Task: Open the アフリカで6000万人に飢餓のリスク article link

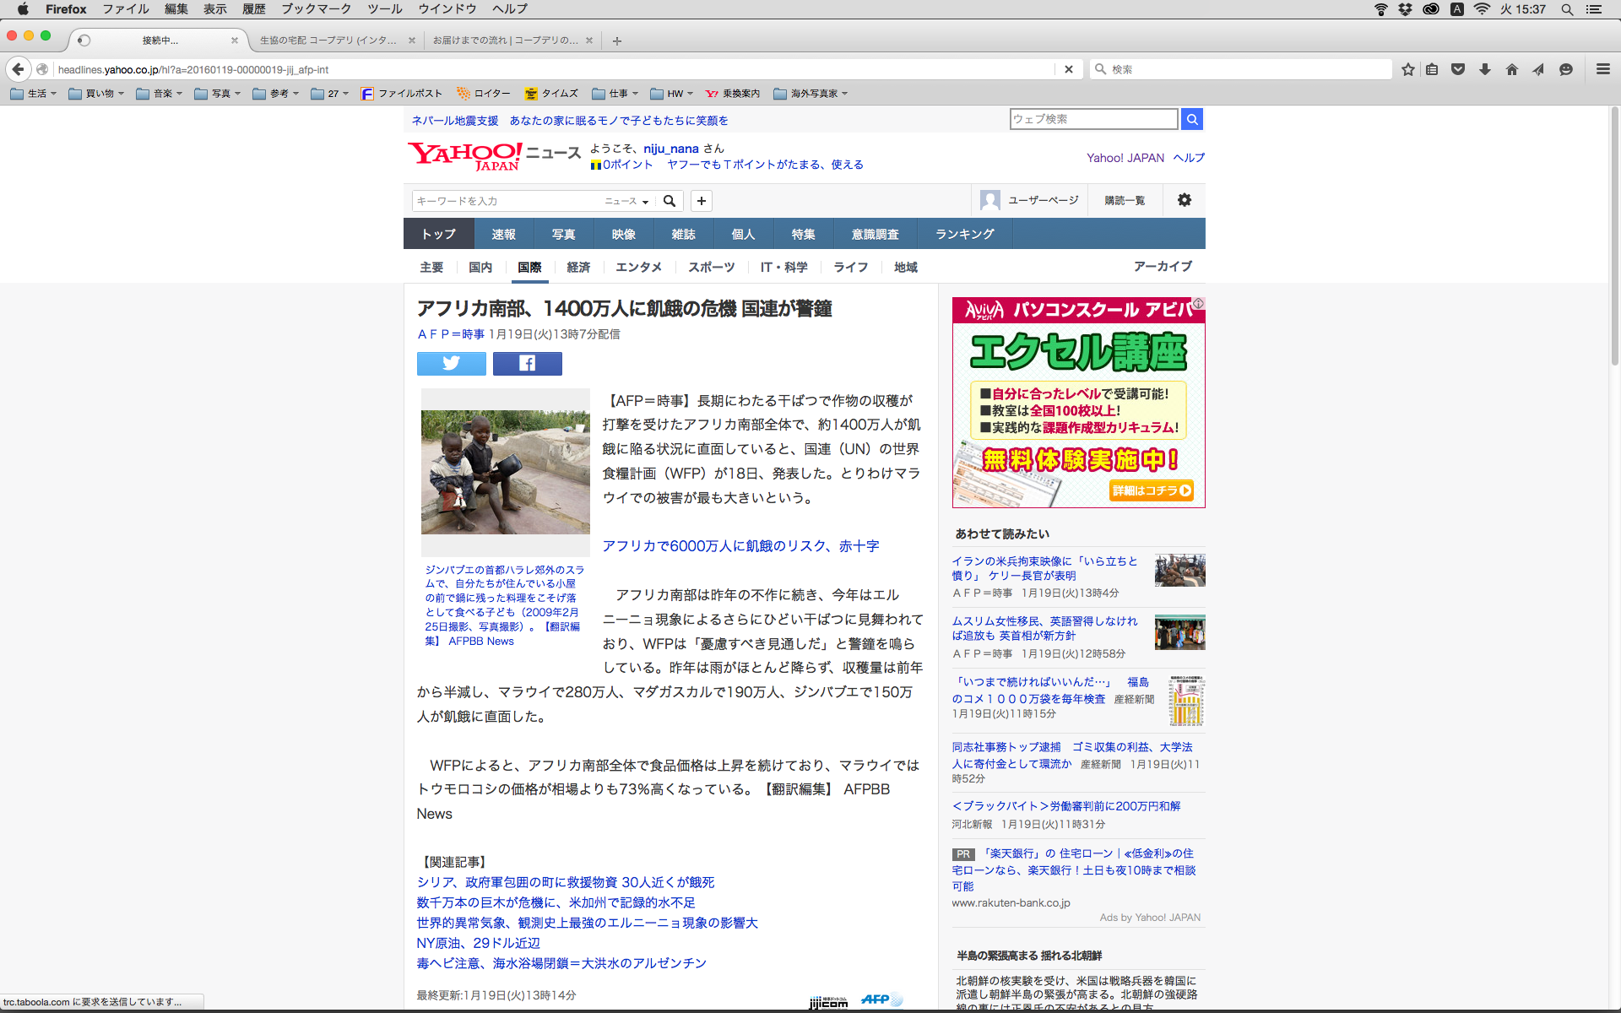Action: click(740, 546)
